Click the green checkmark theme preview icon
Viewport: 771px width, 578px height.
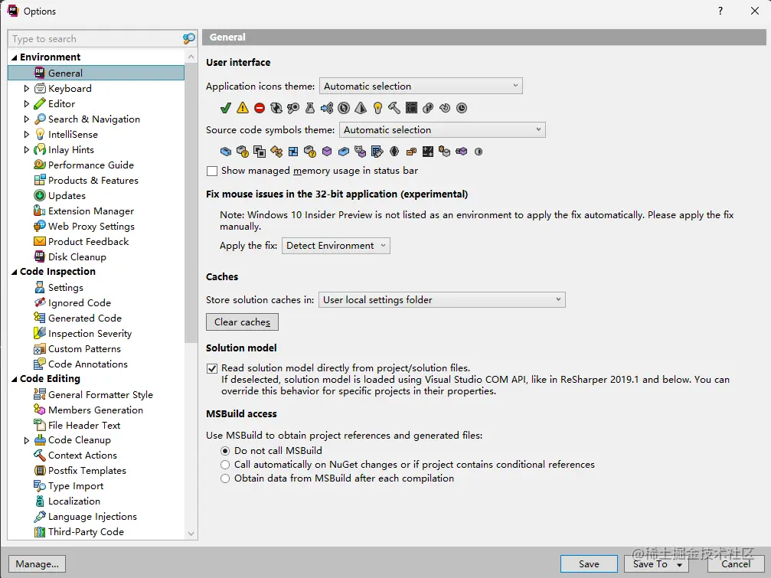tap(226, 108)
